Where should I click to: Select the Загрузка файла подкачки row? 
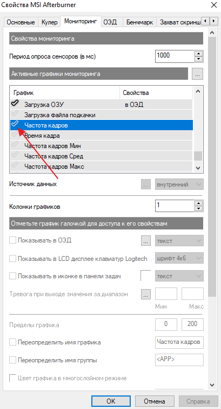102,115
